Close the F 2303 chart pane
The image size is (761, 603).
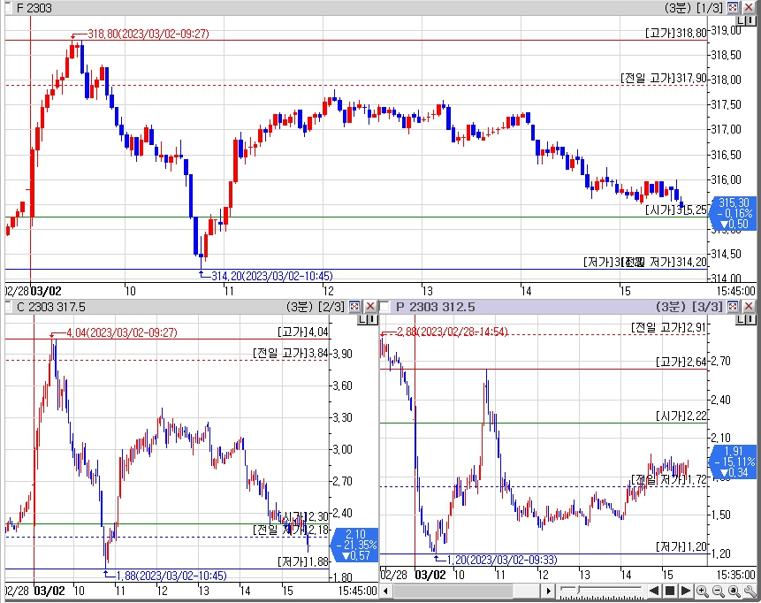point(749,7)
